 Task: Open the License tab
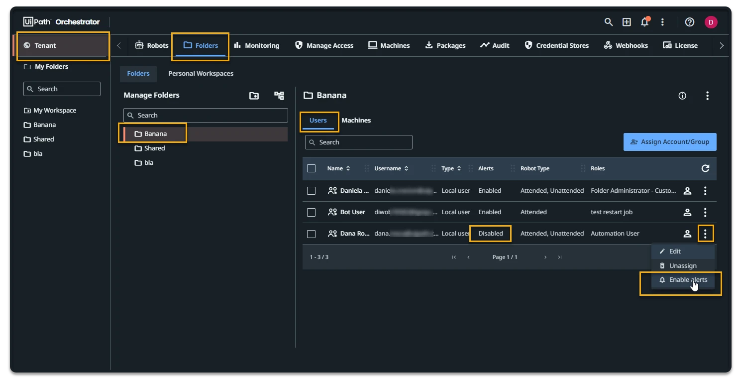[680, 45]
